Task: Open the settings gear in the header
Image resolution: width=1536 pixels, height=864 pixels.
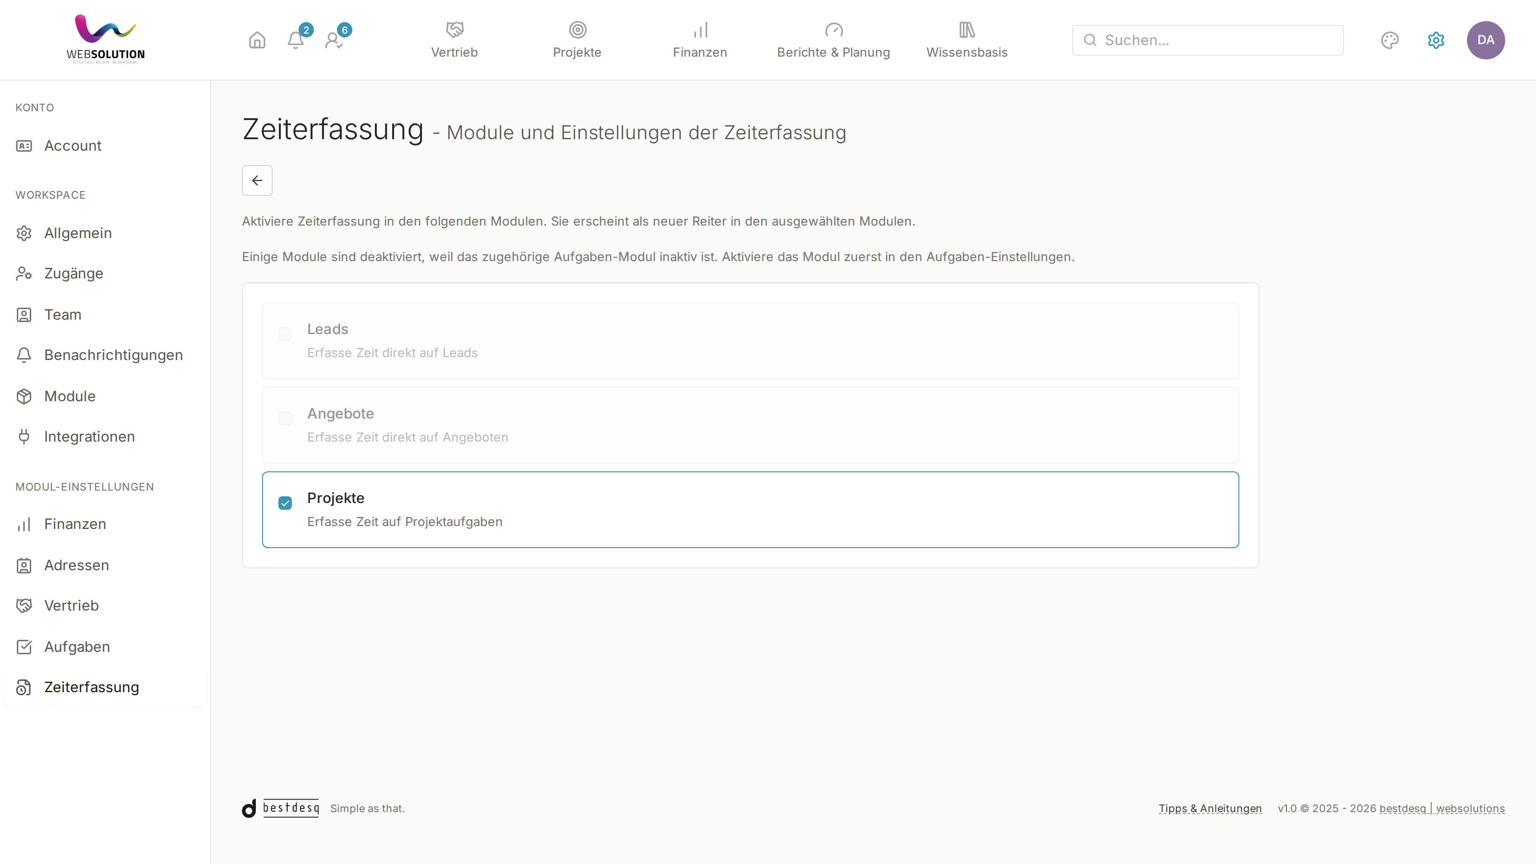Action: tap(1436, 40)
